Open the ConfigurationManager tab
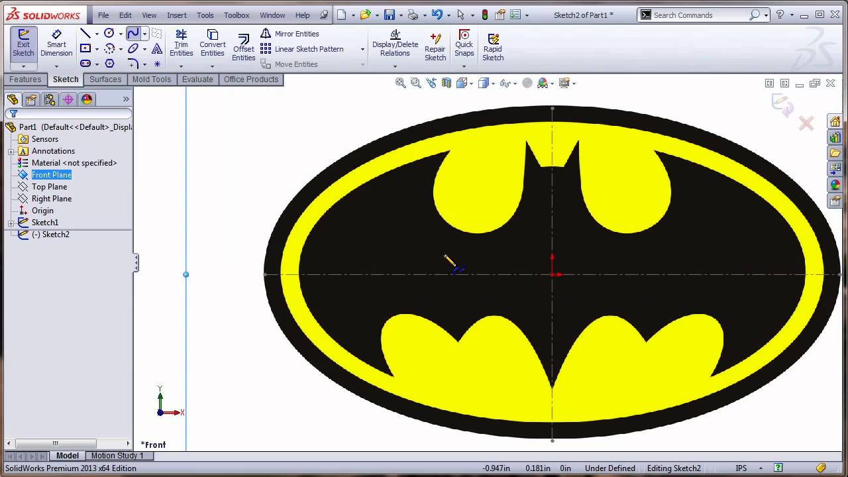 coord(49,99)
